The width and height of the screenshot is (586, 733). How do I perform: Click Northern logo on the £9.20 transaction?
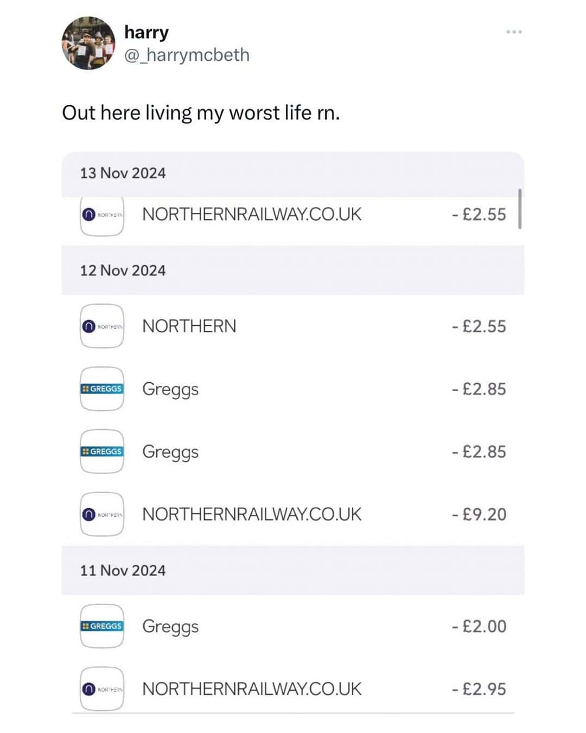tap(102, 514)
